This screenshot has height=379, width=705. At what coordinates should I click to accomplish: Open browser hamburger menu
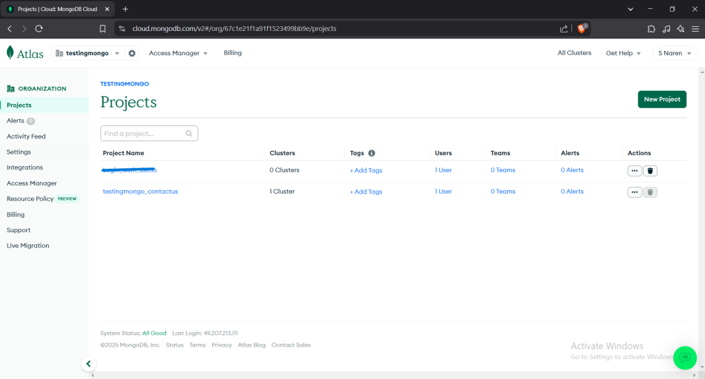click(695, 29)
